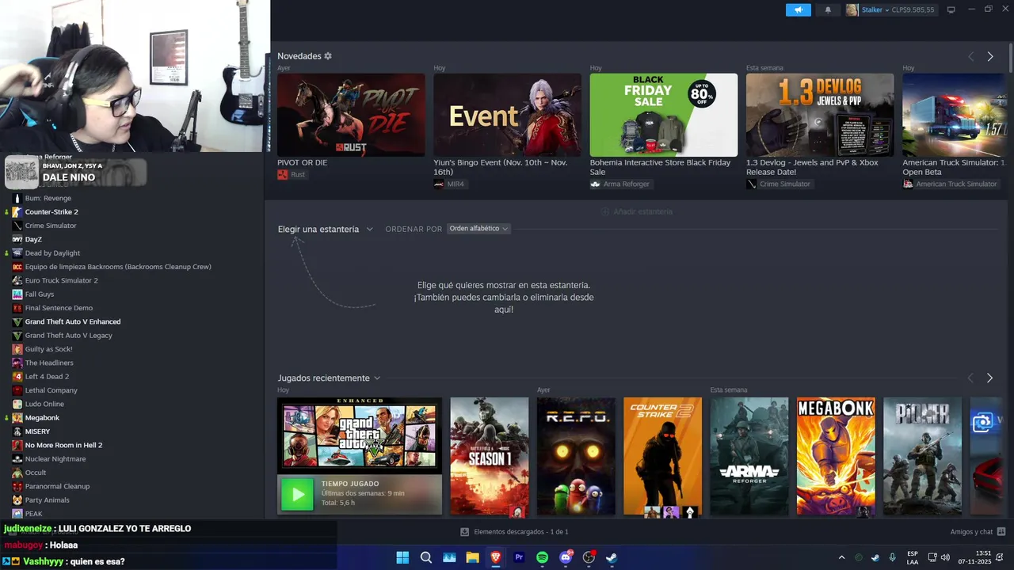
Task: Select Left 4 Dead 2 entry
Action: click(x=47, y=377)
